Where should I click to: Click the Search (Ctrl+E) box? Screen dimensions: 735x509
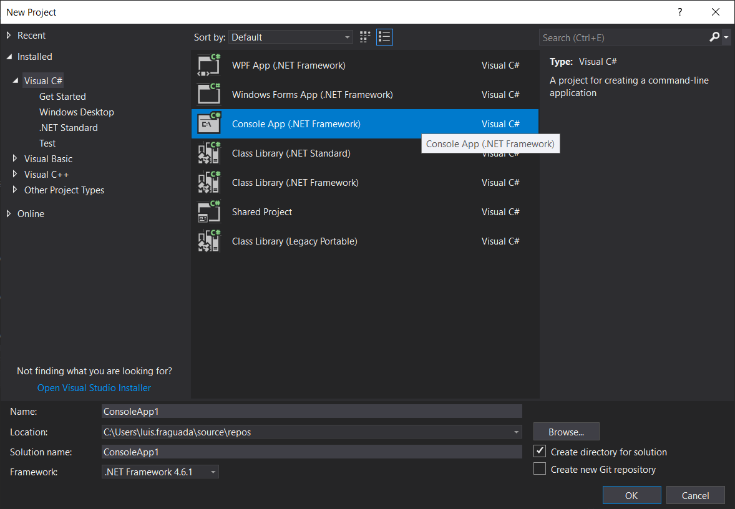pyautogui.click(x=623, y=37)
